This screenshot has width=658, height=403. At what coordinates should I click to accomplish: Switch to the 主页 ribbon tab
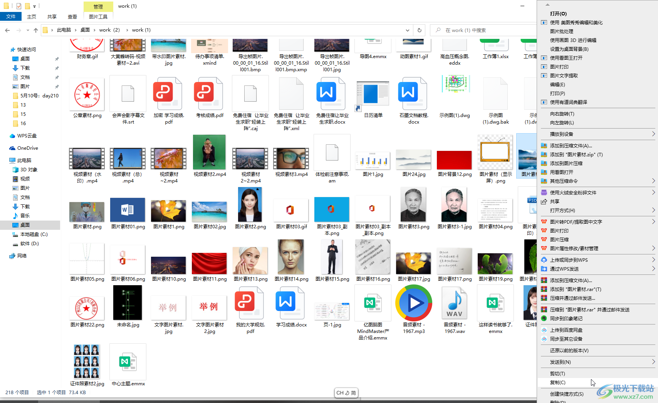[32, 17]
